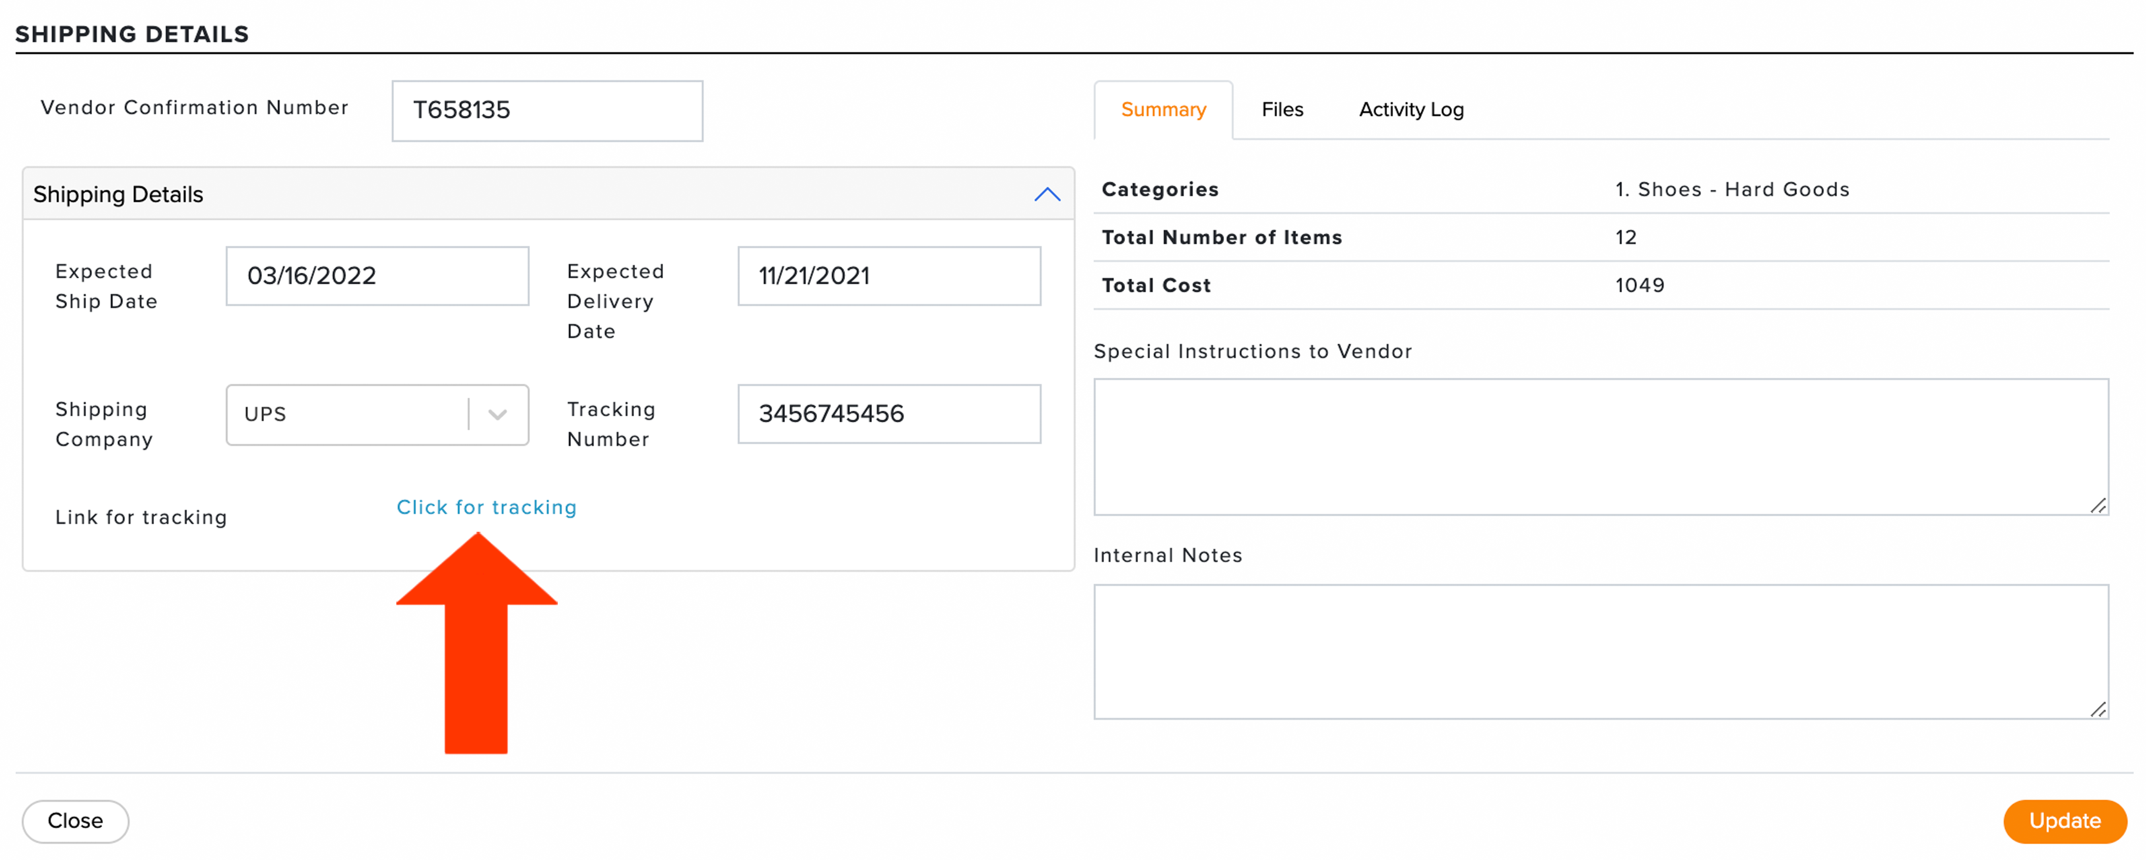Click the 'Internal Notes' label
2146x860 pixels.
point(1168,555)
